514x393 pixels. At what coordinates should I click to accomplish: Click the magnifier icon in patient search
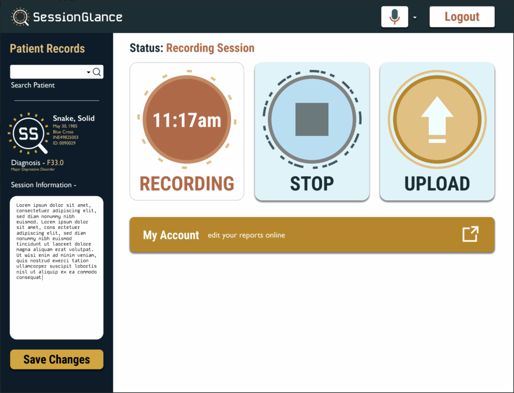(x=97, y=72)
